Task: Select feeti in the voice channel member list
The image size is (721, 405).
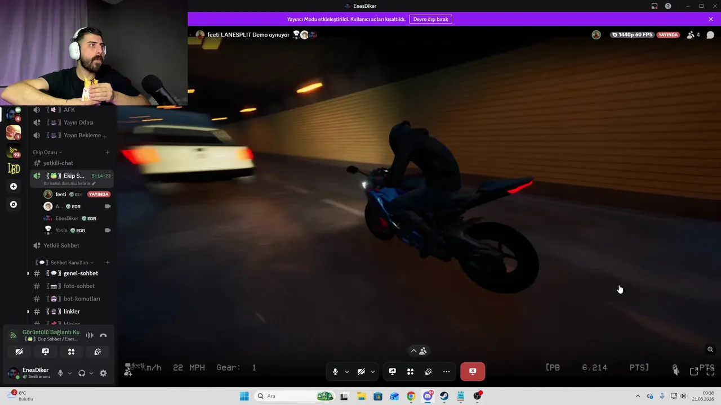Action: pyautogui.click(x=61, y=194)
